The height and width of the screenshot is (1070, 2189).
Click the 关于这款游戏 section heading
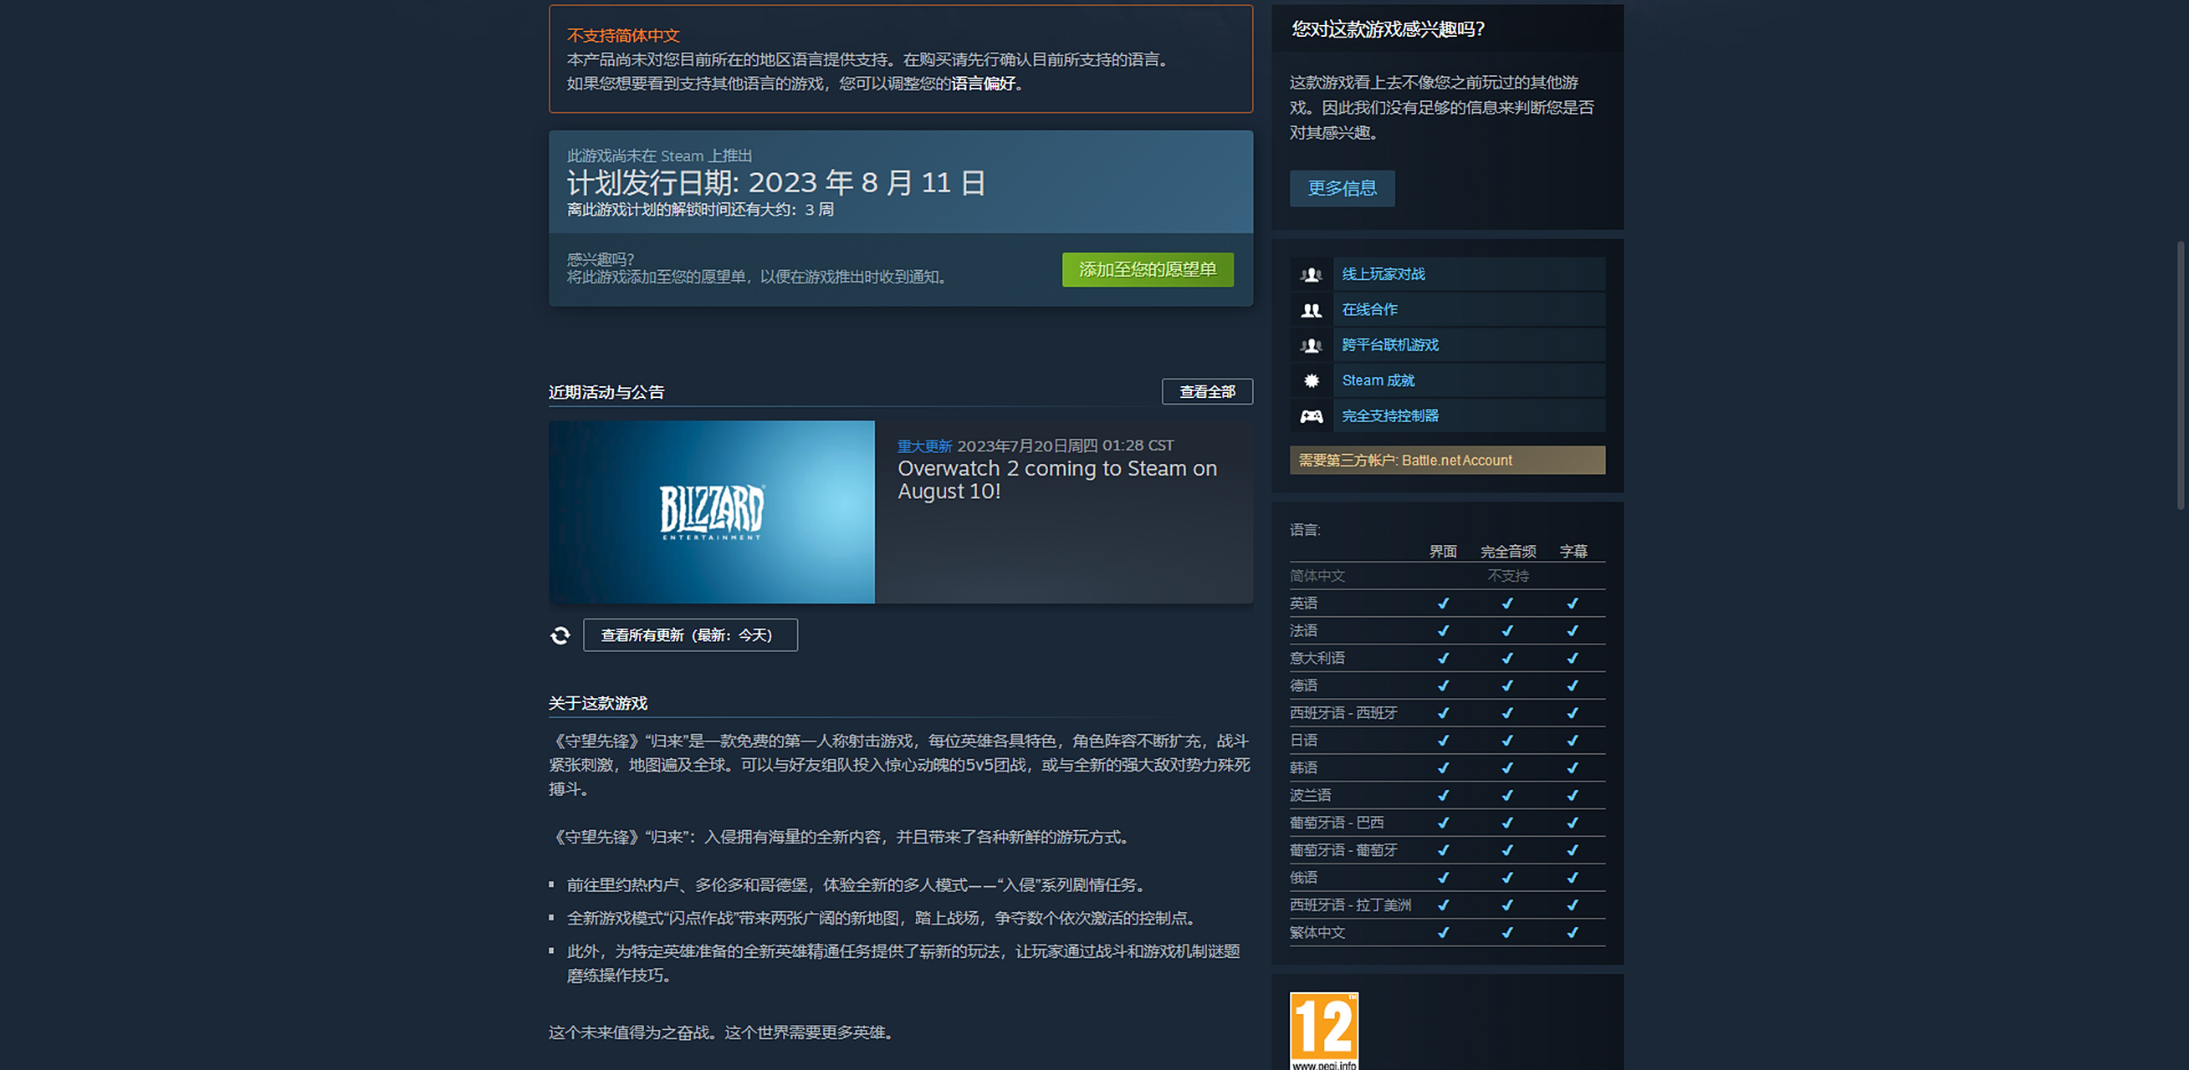pos(597,703)
